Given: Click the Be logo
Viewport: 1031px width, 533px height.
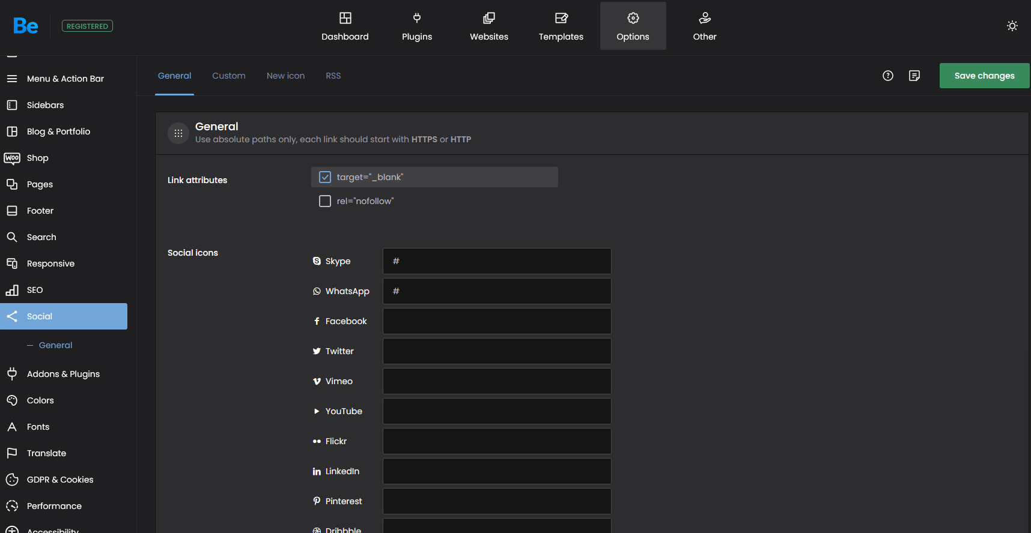Looking at the screenshot, I should point(26,26).
